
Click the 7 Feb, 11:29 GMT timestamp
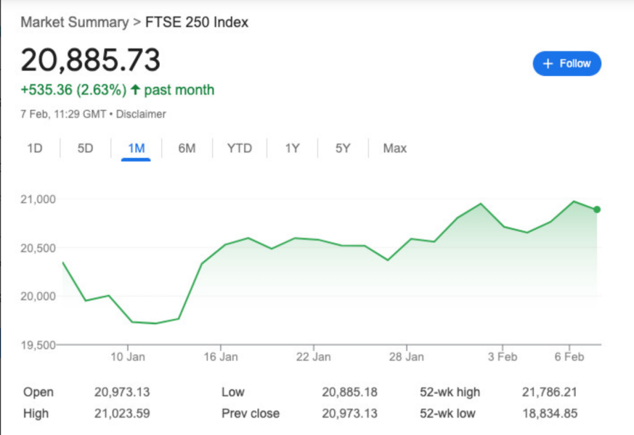(63, 115)
